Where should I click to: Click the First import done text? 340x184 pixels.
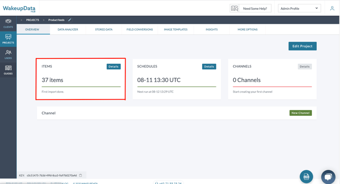pos(53,92)
